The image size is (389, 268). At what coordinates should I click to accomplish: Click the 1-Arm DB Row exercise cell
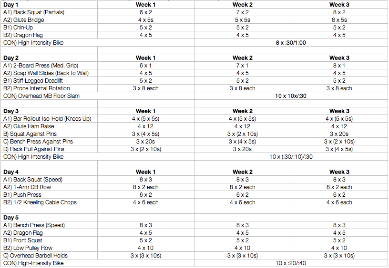tap(49, 187)
